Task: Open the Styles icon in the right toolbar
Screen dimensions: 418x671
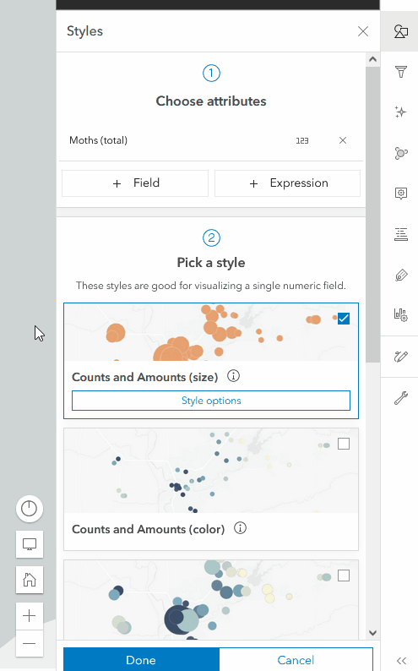Action: click(x=400, y=31)
